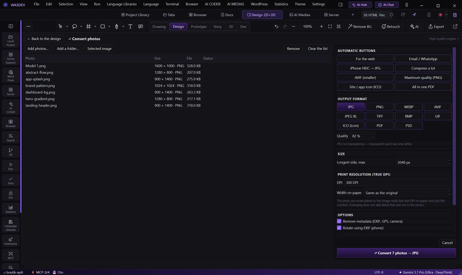
Task: Select the arrow pointer tool
Action: tap(60, 26)
